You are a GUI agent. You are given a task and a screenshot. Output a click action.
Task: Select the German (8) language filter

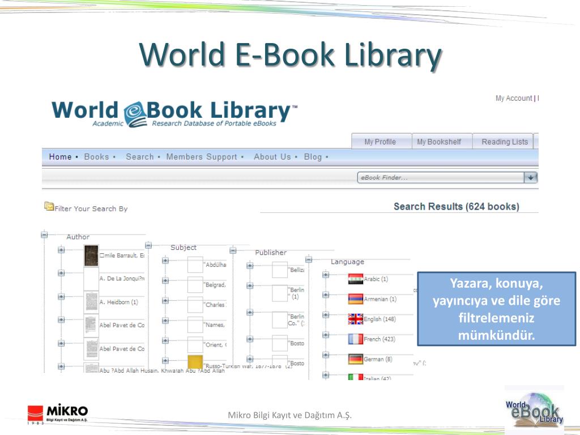point(378,359)
